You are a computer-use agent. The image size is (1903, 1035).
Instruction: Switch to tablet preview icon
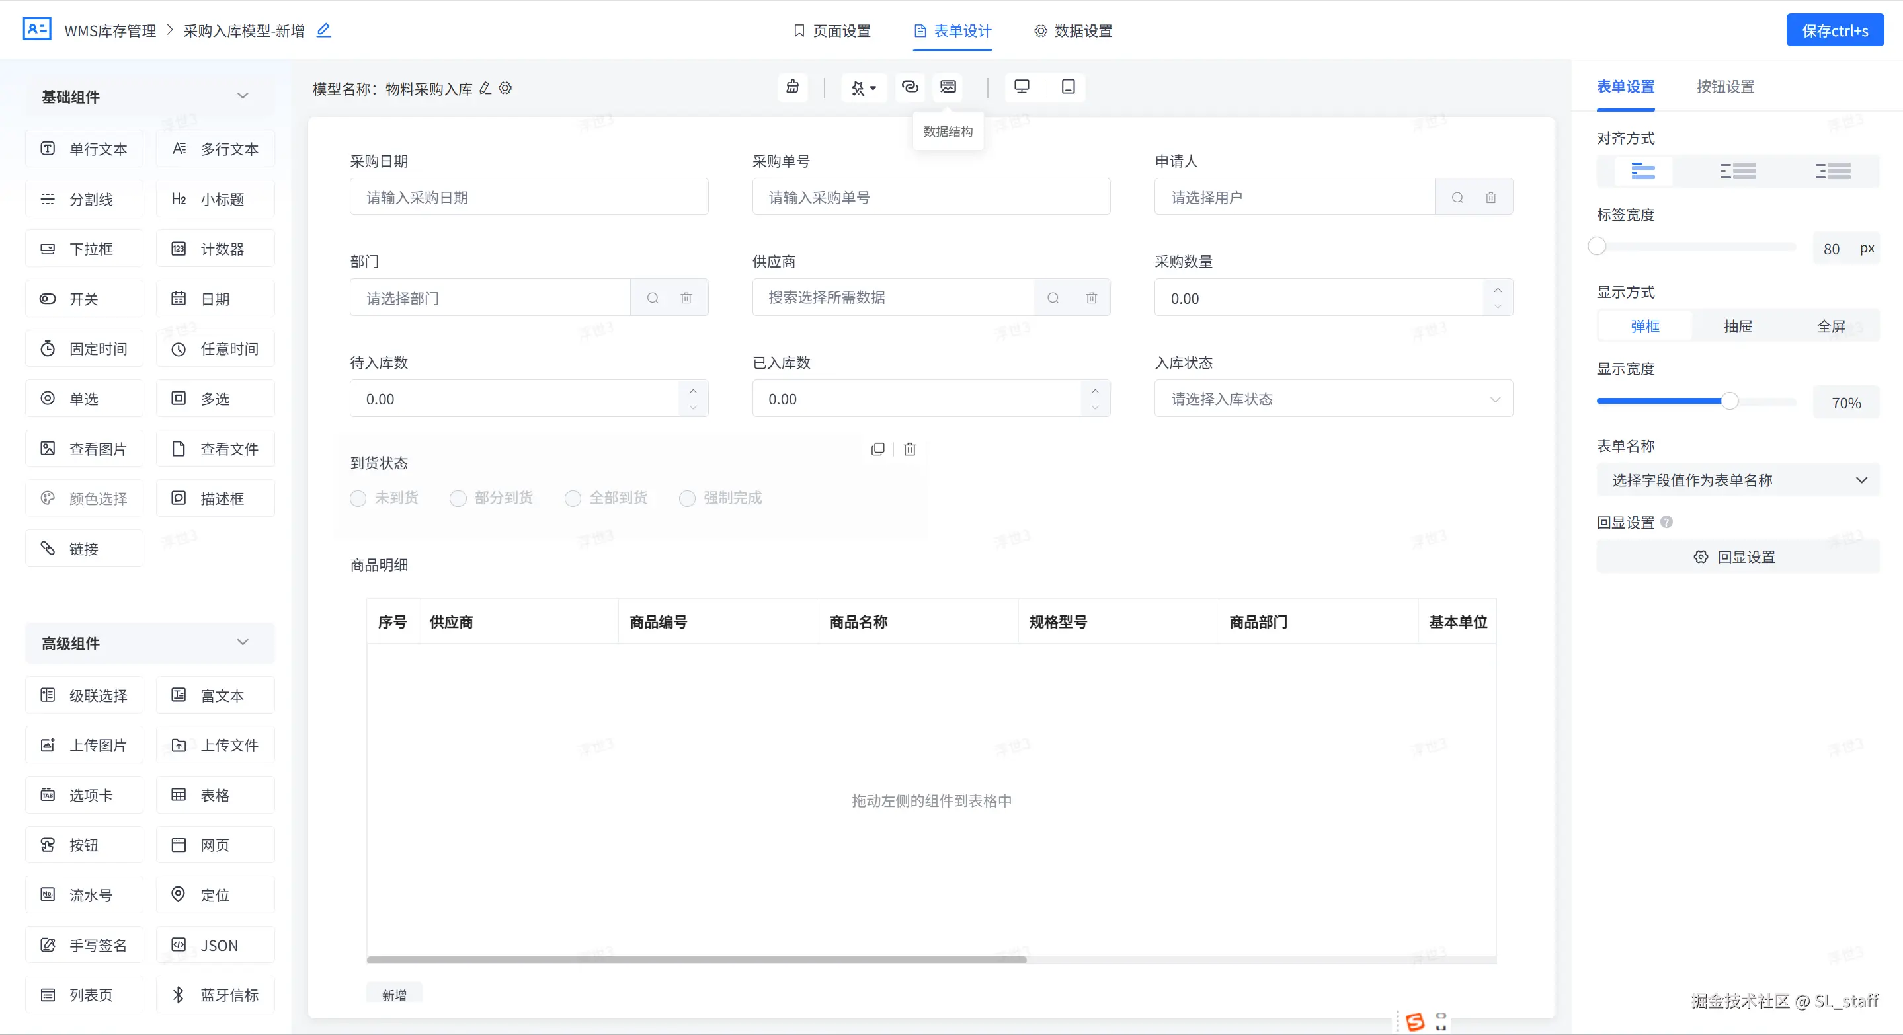[x=1069, y=87]
